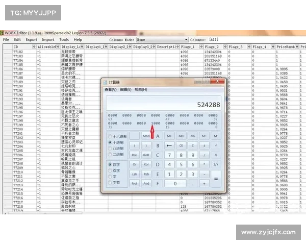Viewport: 306px width, 245px height.
Task: Click the plus/minus sign key
Action: point(204,145)
